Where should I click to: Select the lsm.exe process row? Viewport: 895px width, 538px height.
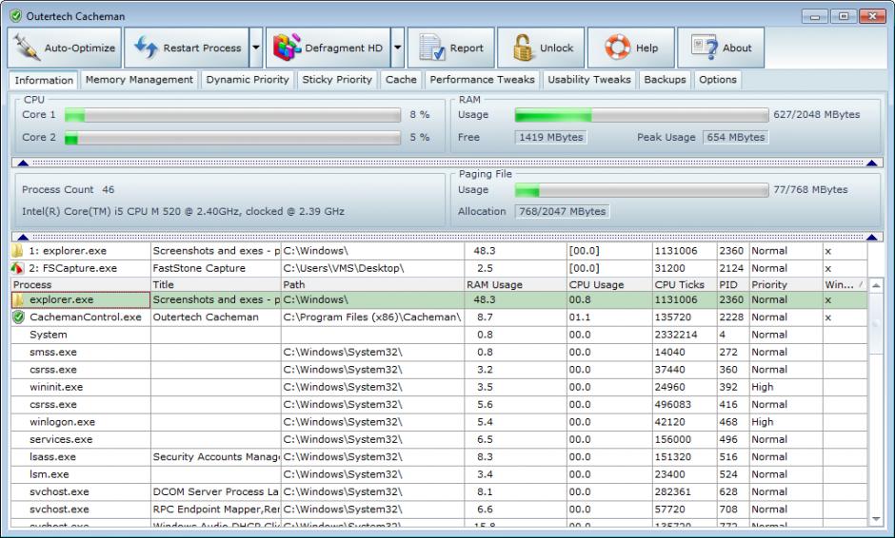pos(439,474)
